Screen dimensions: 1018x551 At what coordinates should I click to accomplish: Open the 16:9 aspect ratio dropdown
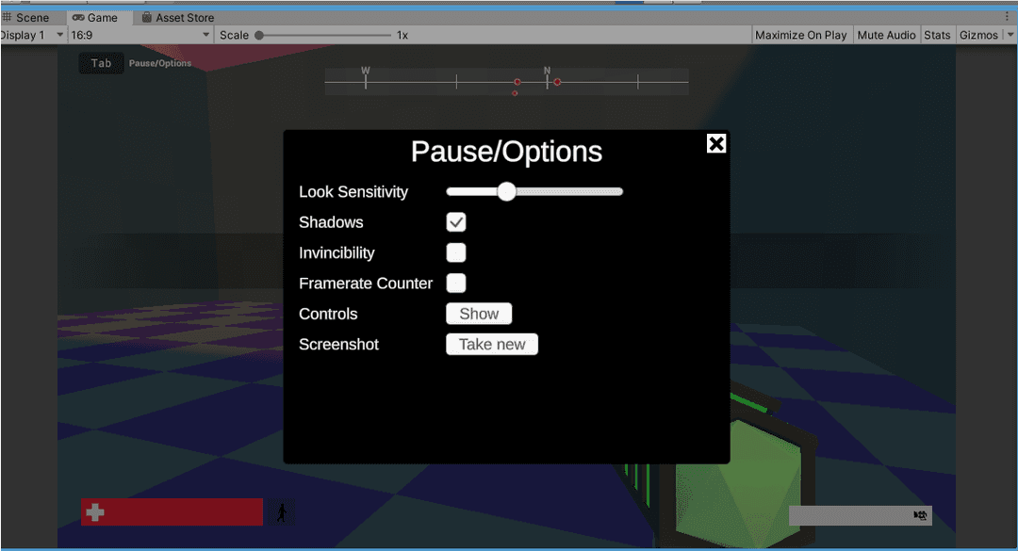coord(140,35)
